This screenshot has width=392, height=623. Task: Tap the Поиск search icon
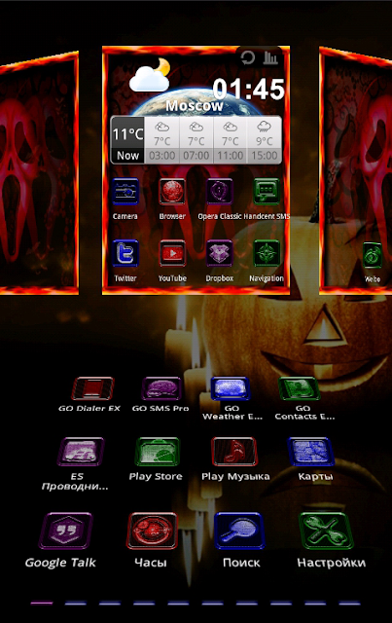(239, 531)
